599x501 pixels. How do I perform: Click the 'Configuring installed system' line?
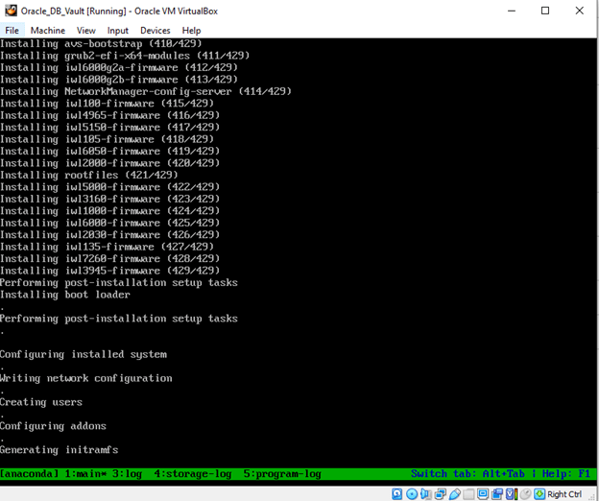click(84, 354)
